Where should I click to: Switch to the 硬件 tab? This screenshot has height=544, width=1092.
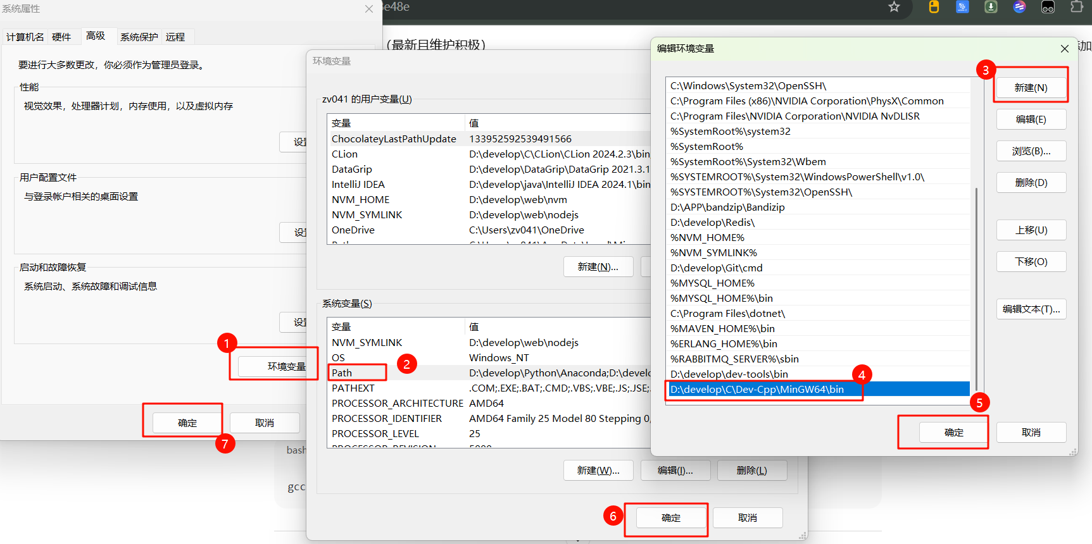click(61, 37)
